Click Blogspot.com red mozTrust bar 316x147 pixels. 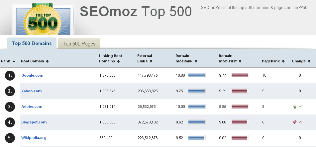point(240,122)
